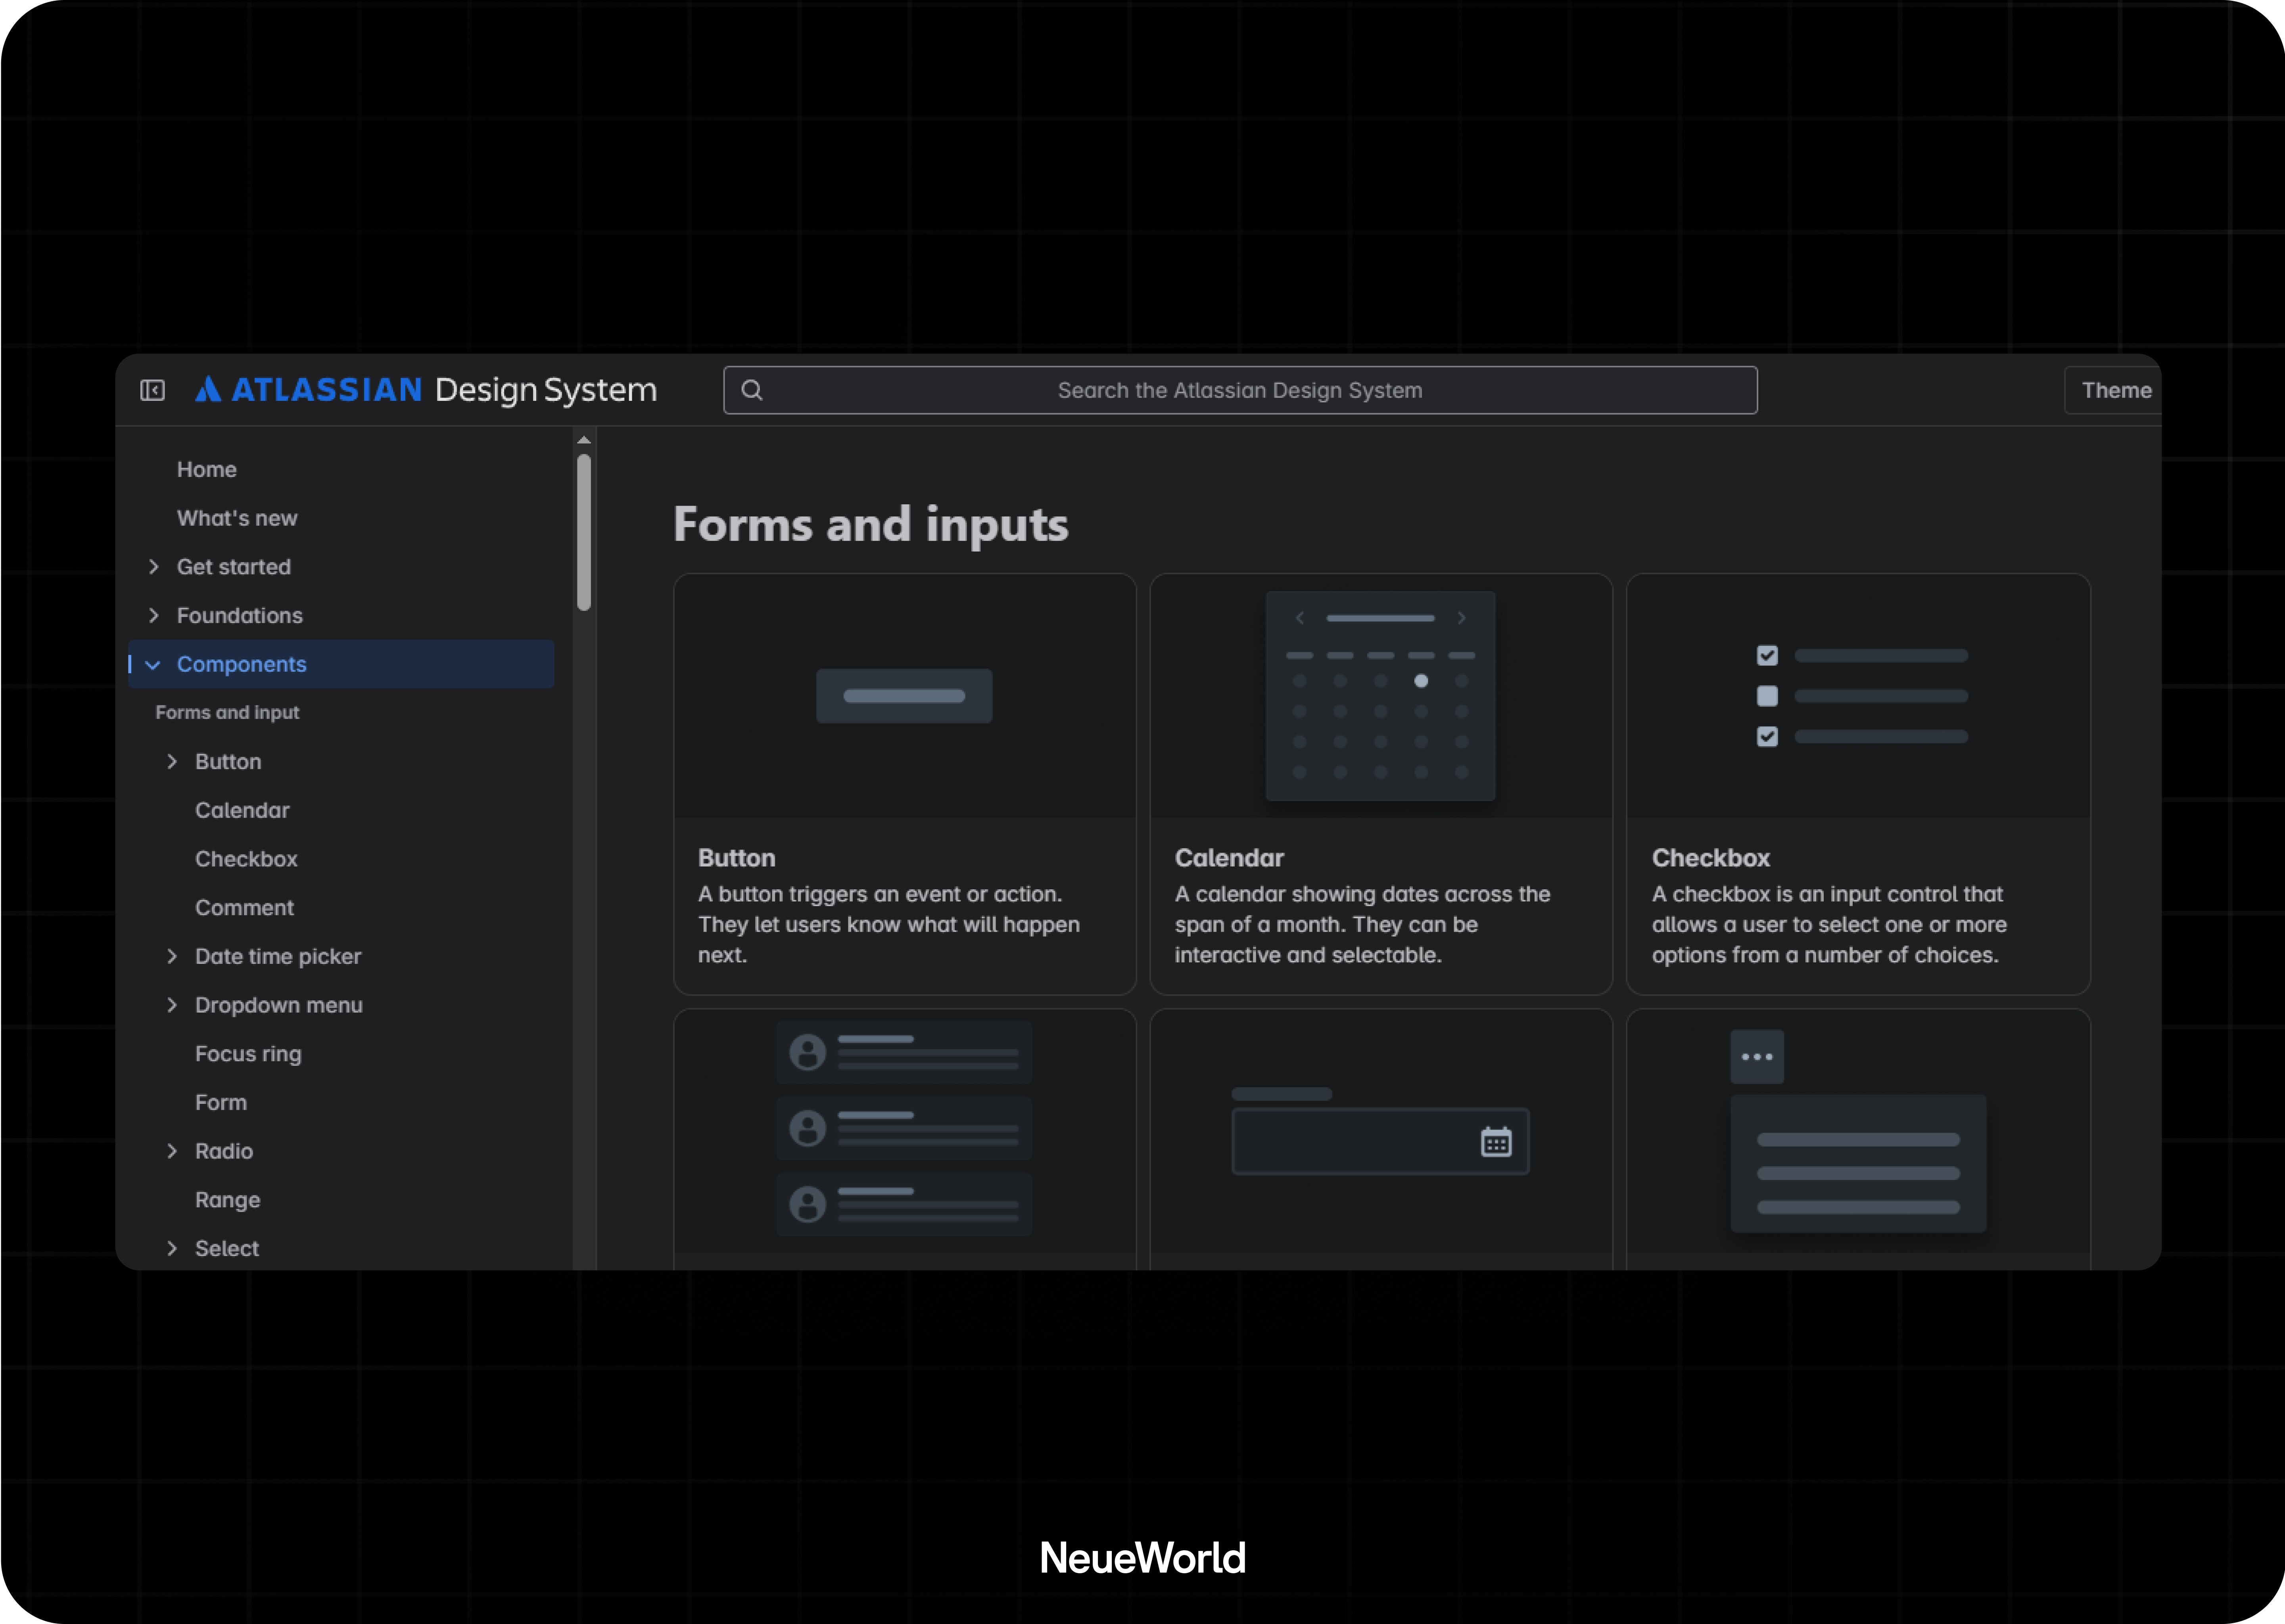Open Range in the sidebar
The image size is (2285, 1624).
coord(227,1200)
